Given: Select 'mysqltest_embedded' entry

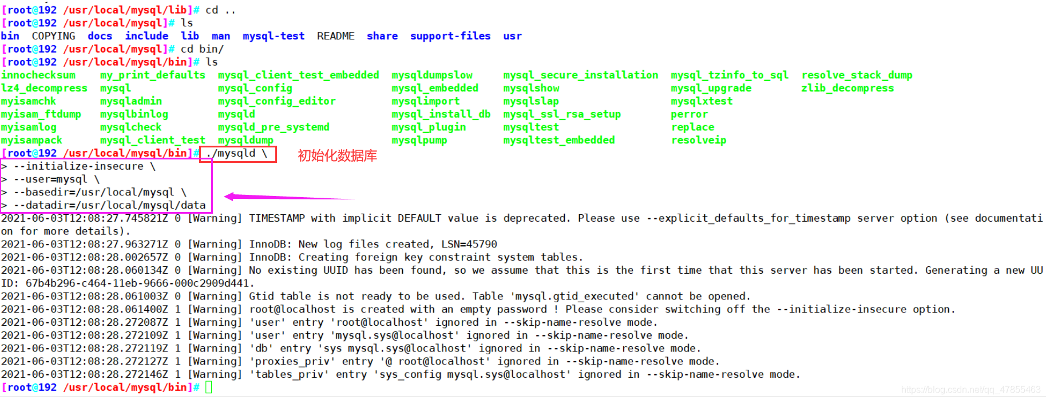Looking at the screenshot, I should click(x=559, y=140).
